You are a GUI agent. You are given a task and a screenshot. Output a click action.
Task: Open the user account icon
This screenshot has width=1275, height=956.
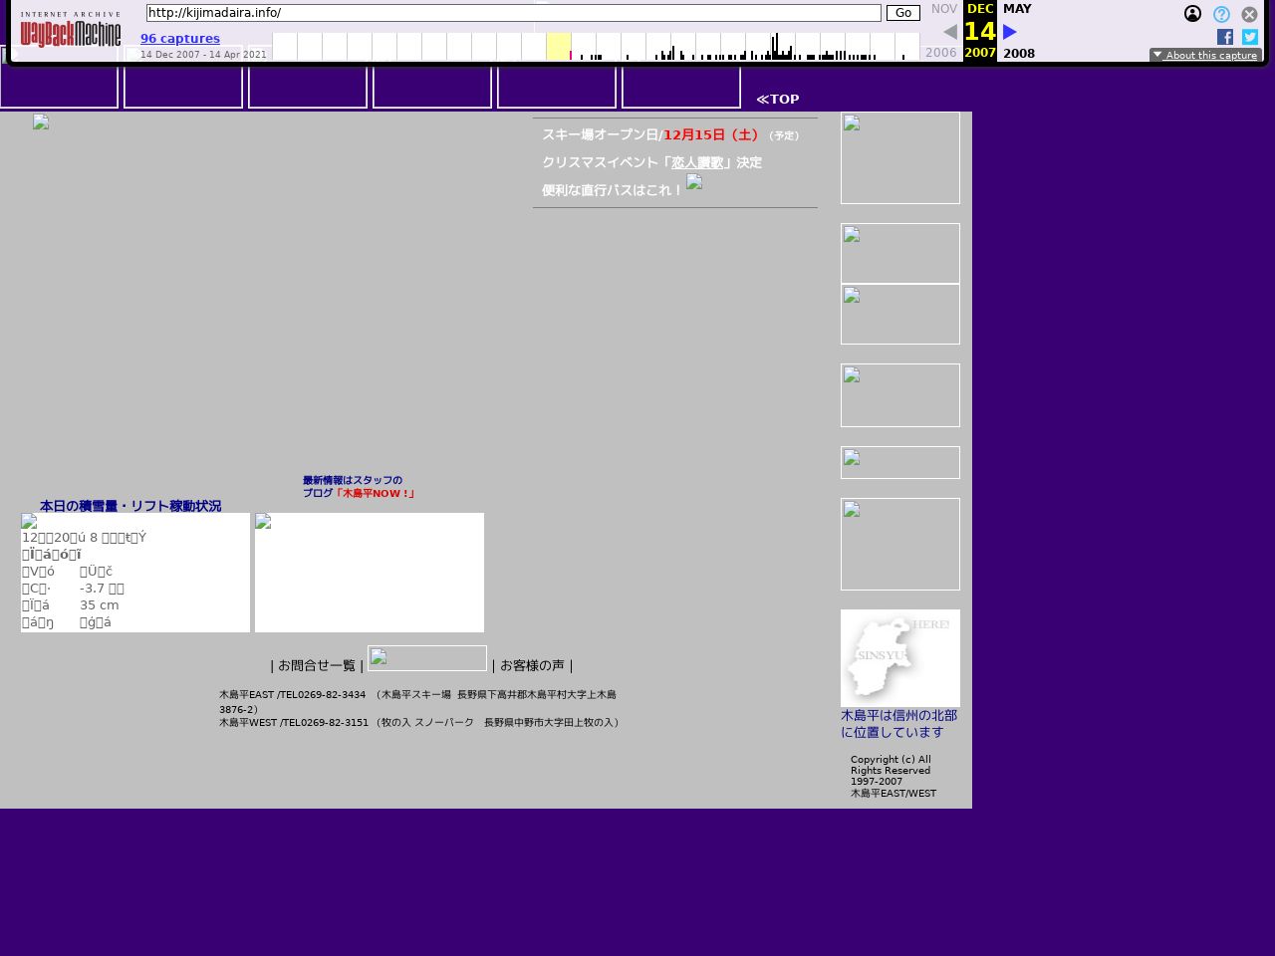click(x=1192, y=14)
